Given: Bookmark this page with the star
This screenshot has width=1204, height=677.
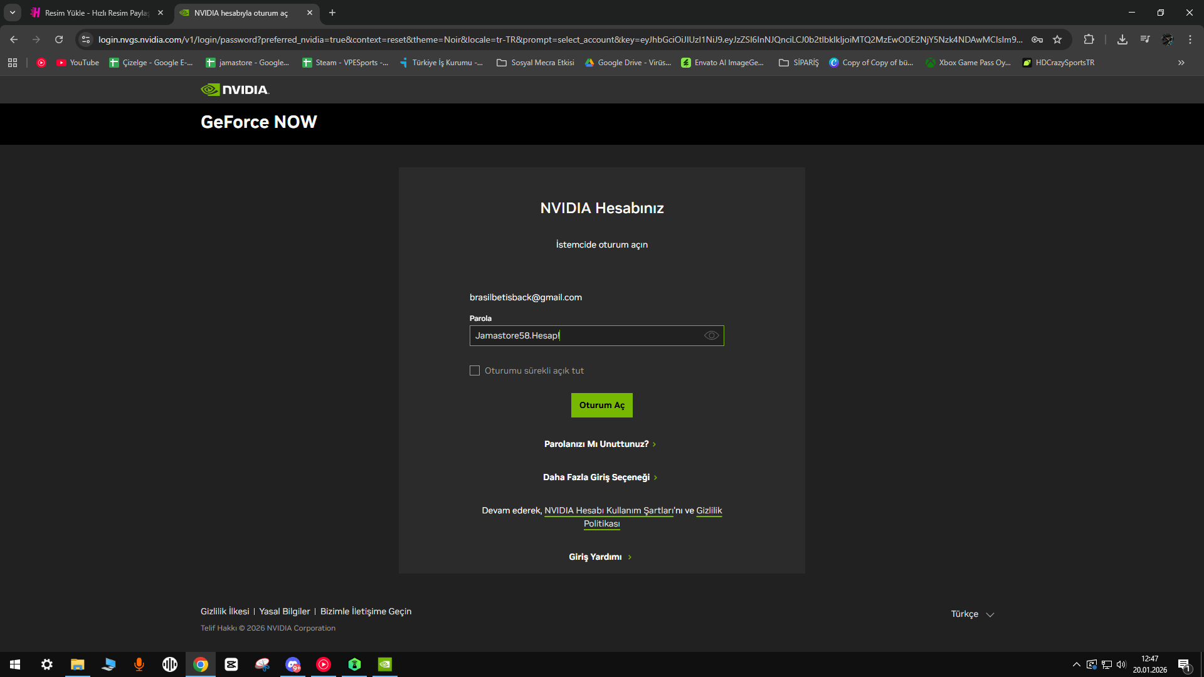Looking at the screenshot, I should tap(1057, 39).
